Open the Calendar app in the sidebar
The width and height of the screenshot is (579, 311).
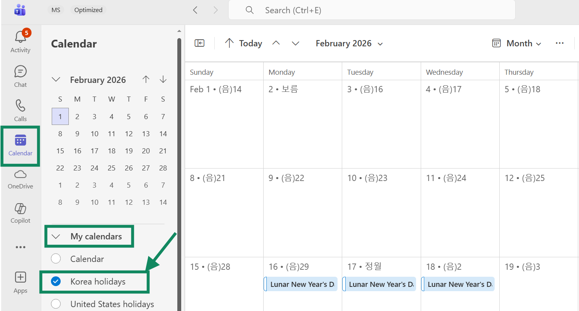coord(20,145)
